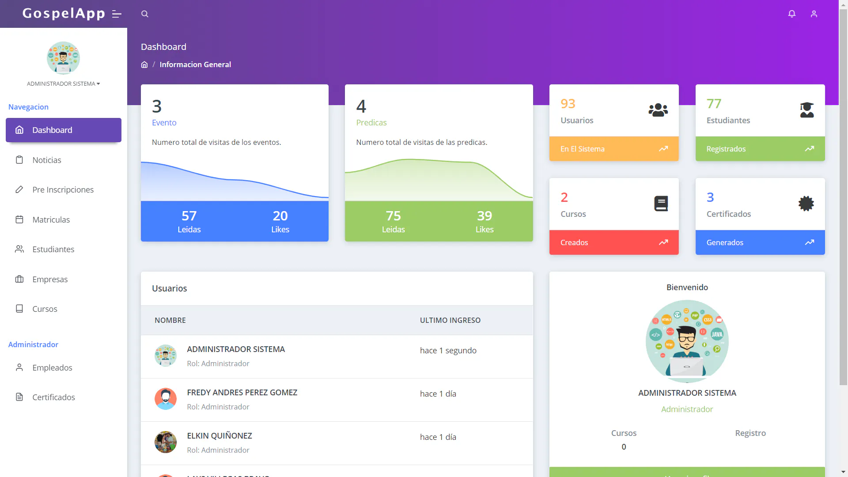Click the Creados red button
This screenshot has height=477, width=848.
(x=613, y=242)
